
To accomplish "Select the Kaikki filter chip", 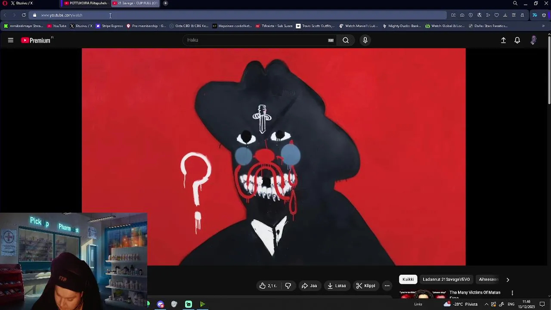I will [408, 279].
